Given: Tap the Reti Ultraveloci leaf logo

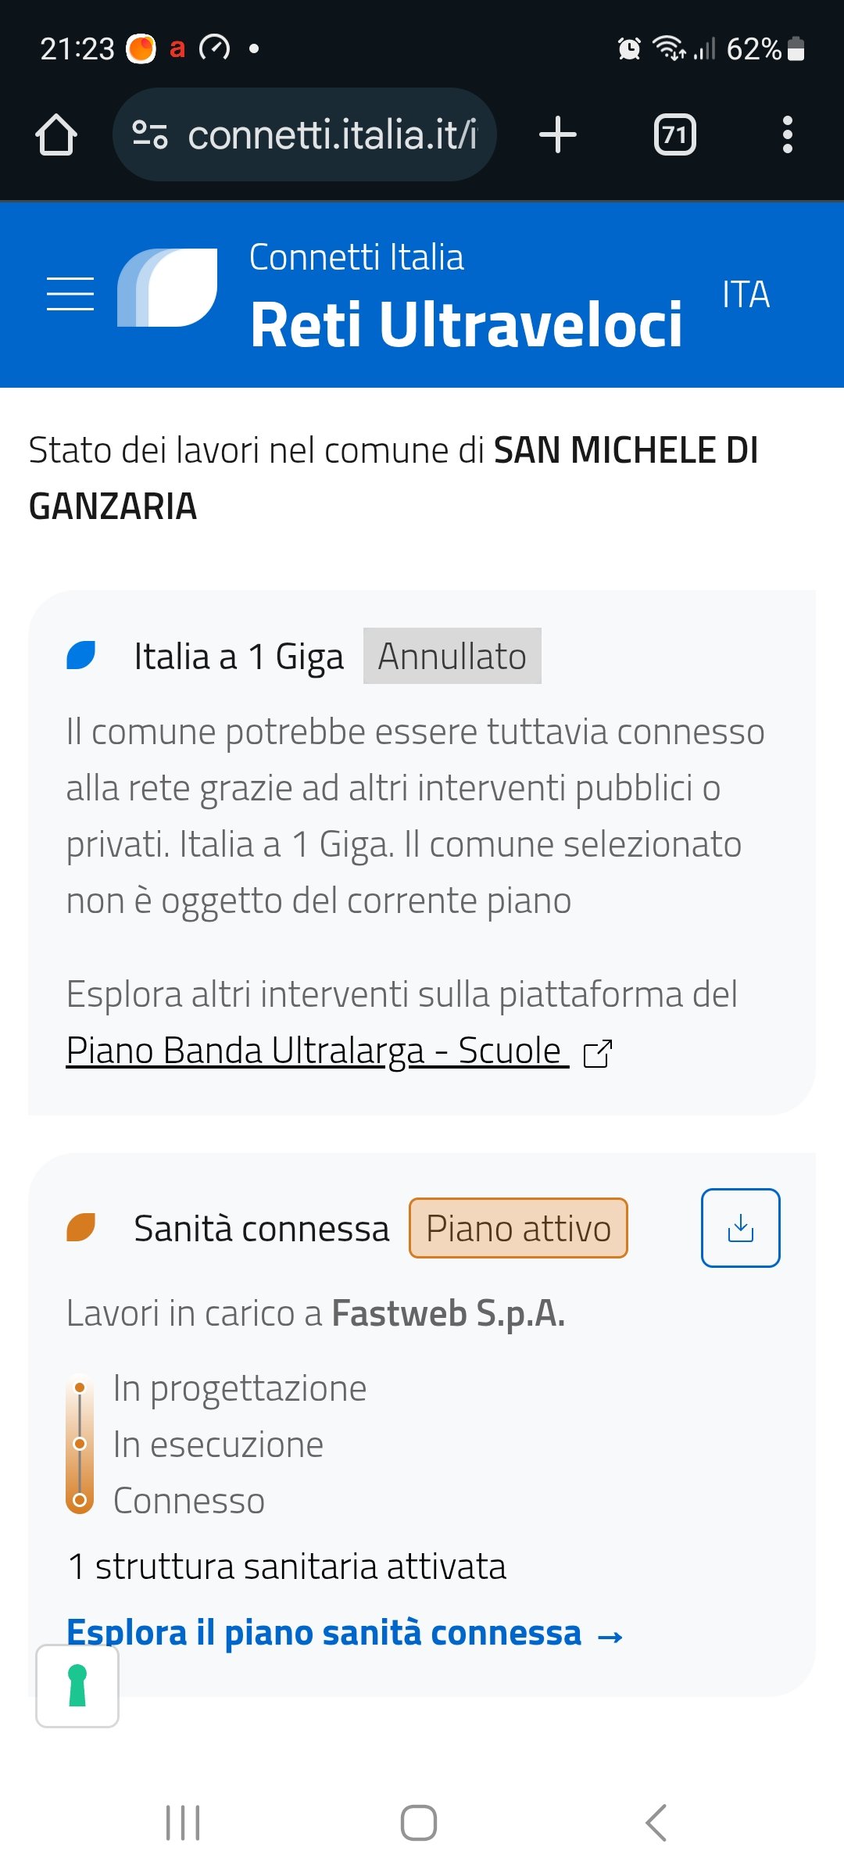Looking at the screenshot, I should click(167, 288).
